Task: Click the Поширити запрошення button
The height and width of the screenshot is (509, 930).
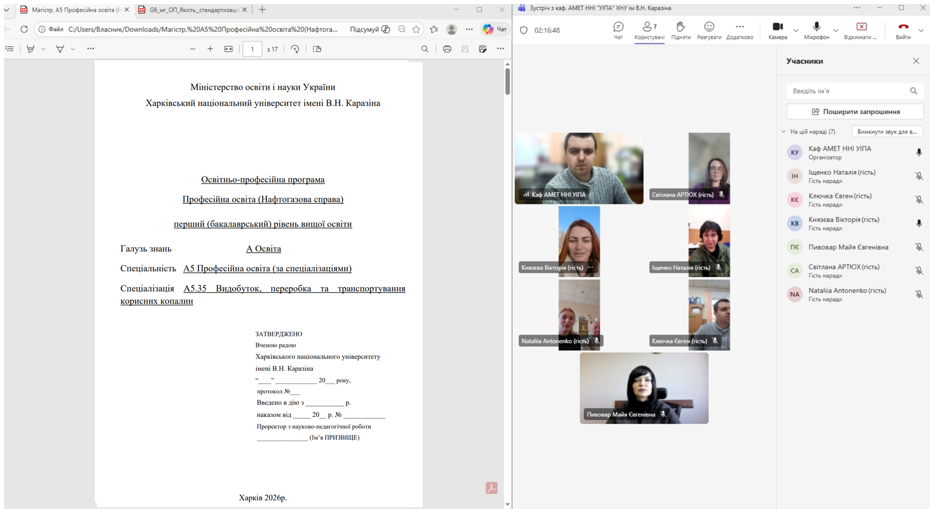Action: (855, 112)
